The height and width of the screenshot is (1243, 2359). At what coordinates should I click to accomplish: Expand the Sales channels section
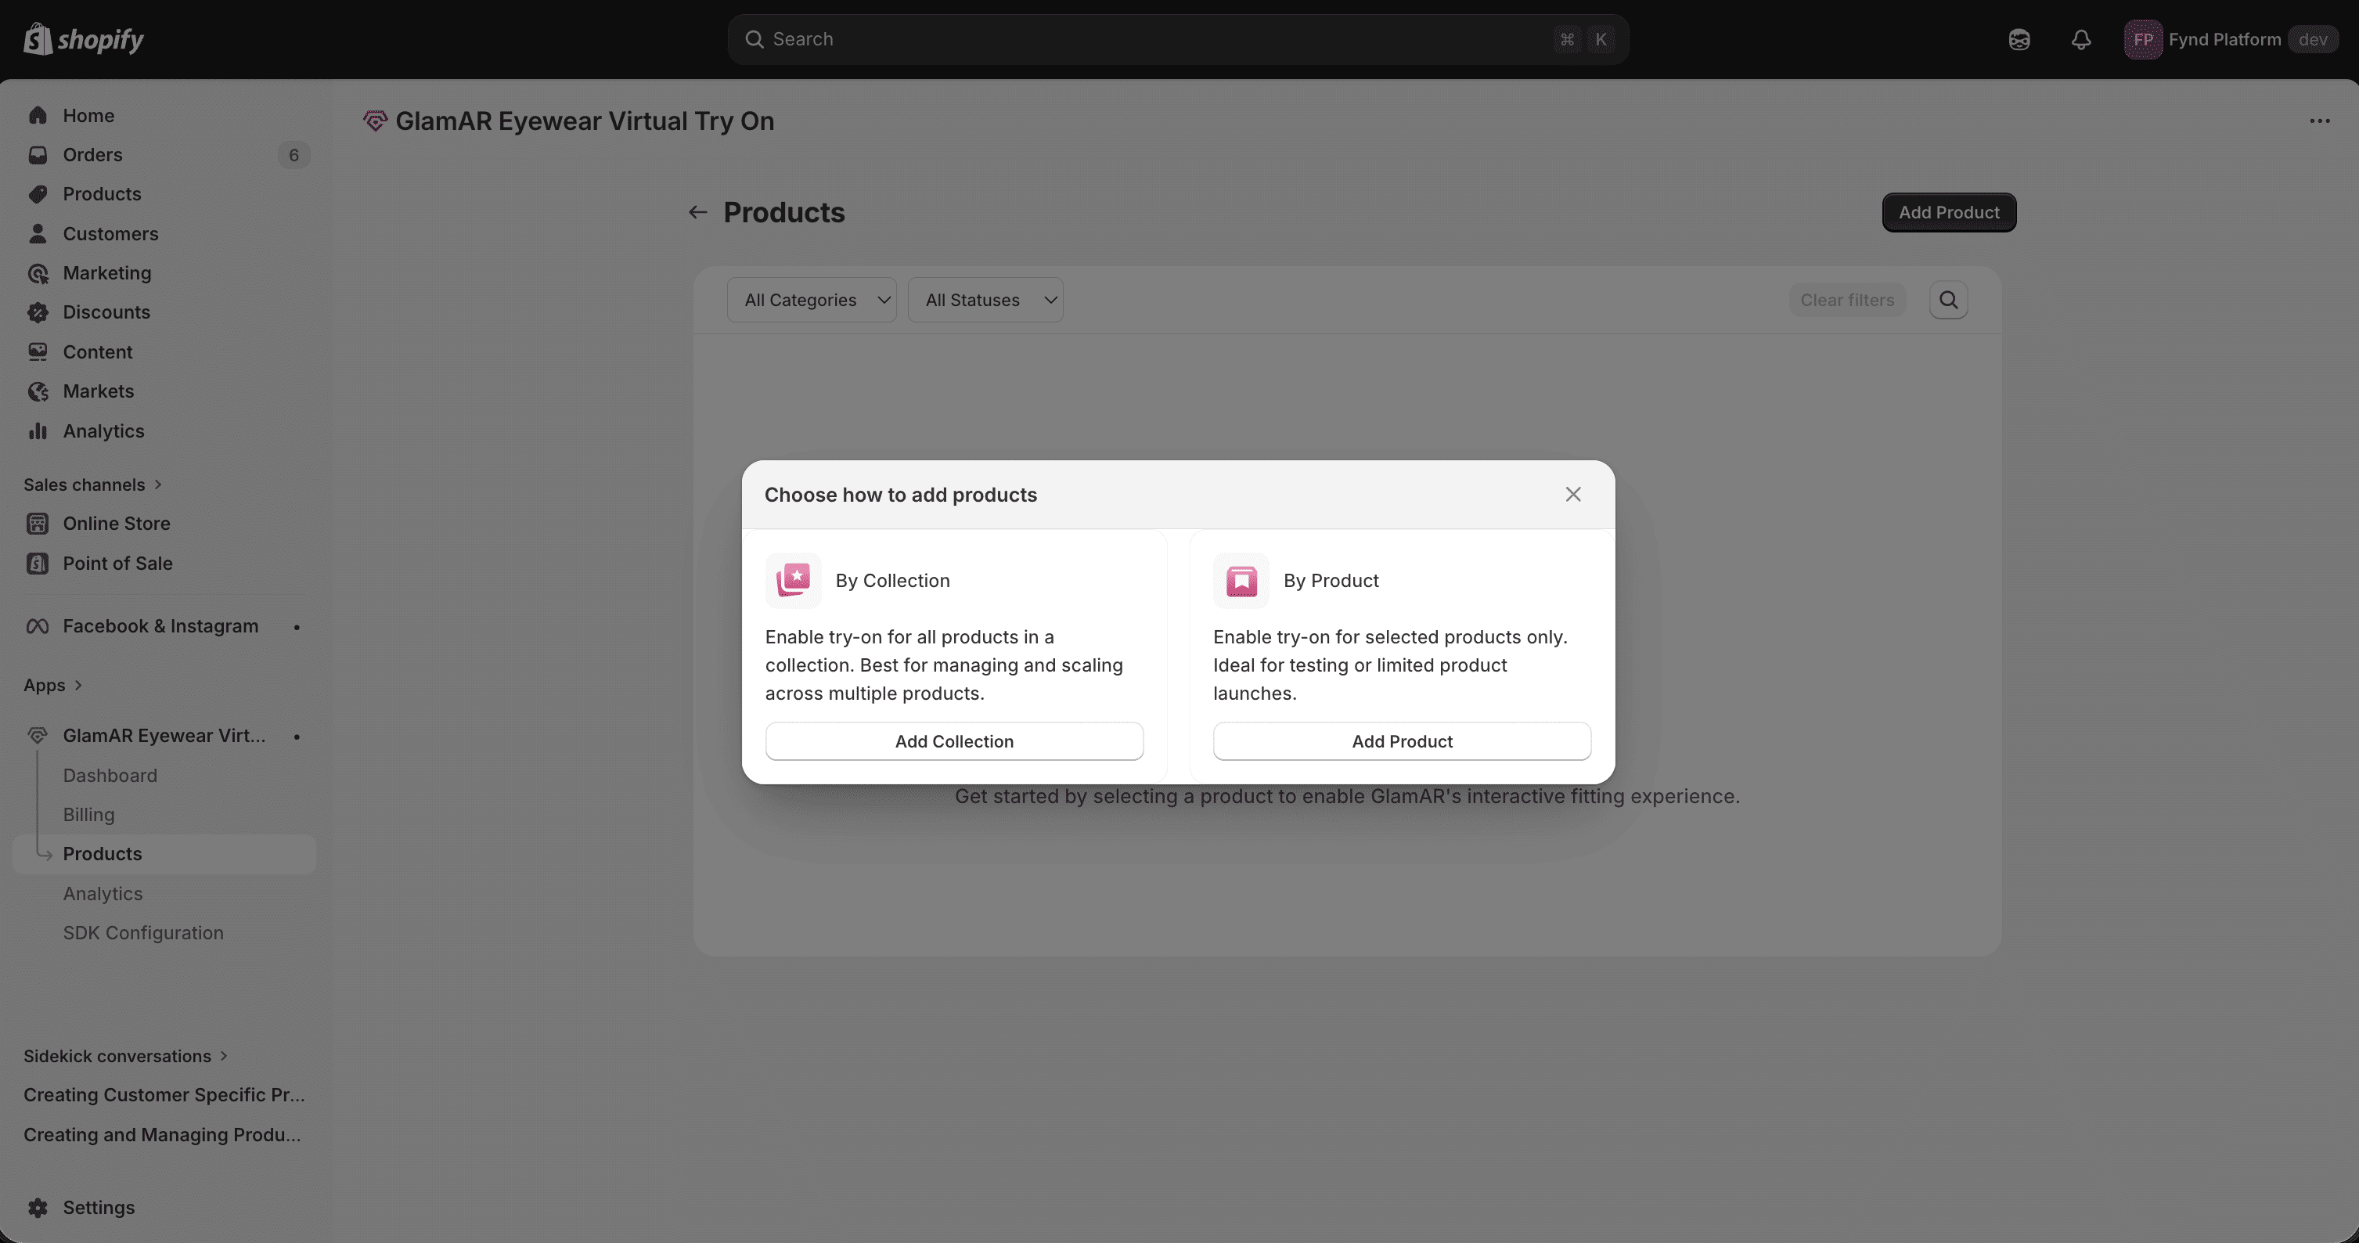(x=92, y=485)
